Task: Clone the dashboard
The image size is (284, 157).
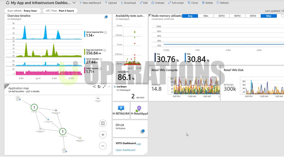Action: click(x=193, y=3)
